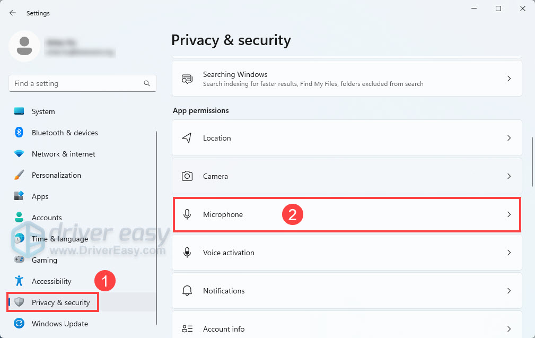Open Location via its right chevron
The width and height of the screenshot is (535, 338).
pyautogui.click(x=508, y=138)
